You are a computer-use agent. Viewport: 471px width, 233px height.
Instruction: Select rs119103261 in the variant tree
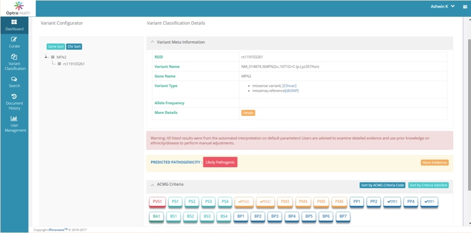click(x=73, y=64)
